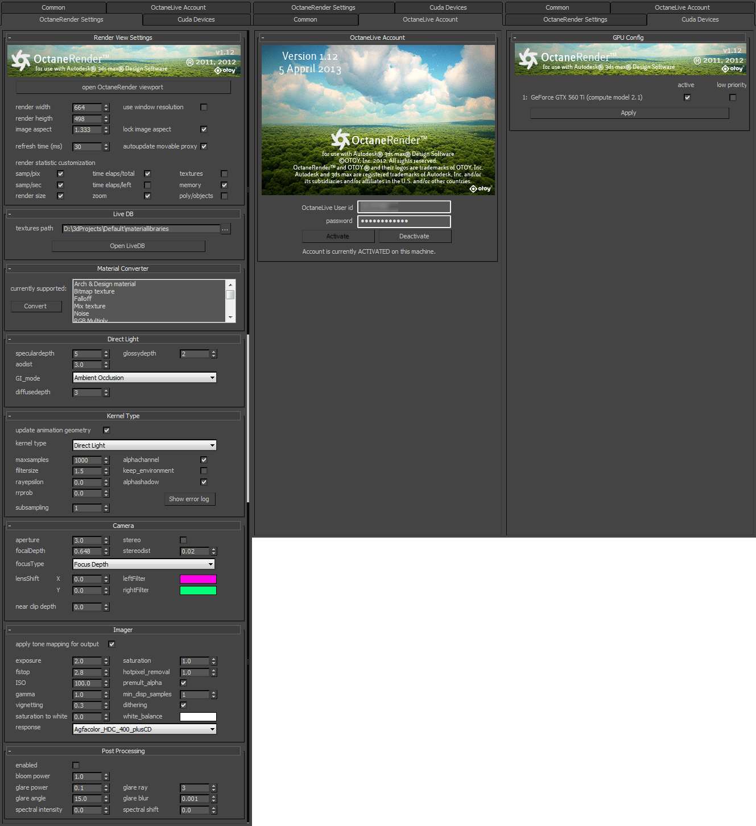
Task: Open the GI_mode dropdown
Action: (x=144, y=378)
